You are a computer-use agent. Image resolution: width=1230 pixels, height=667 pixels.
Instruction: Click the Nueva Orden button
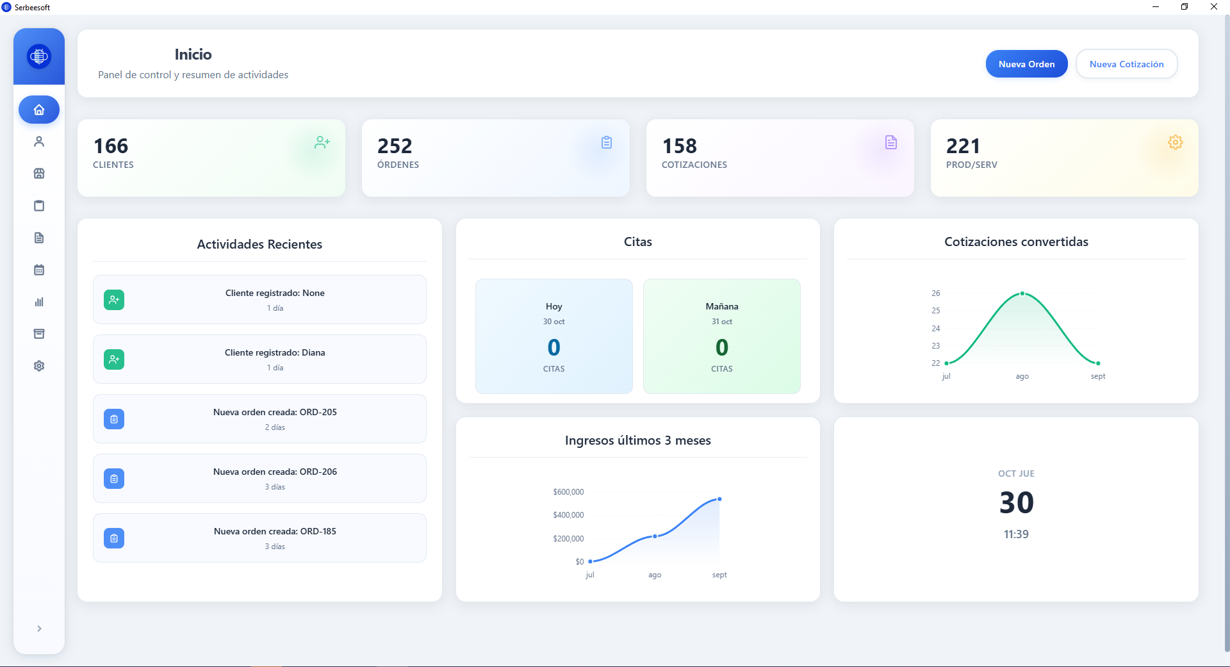click(1026, 64)
